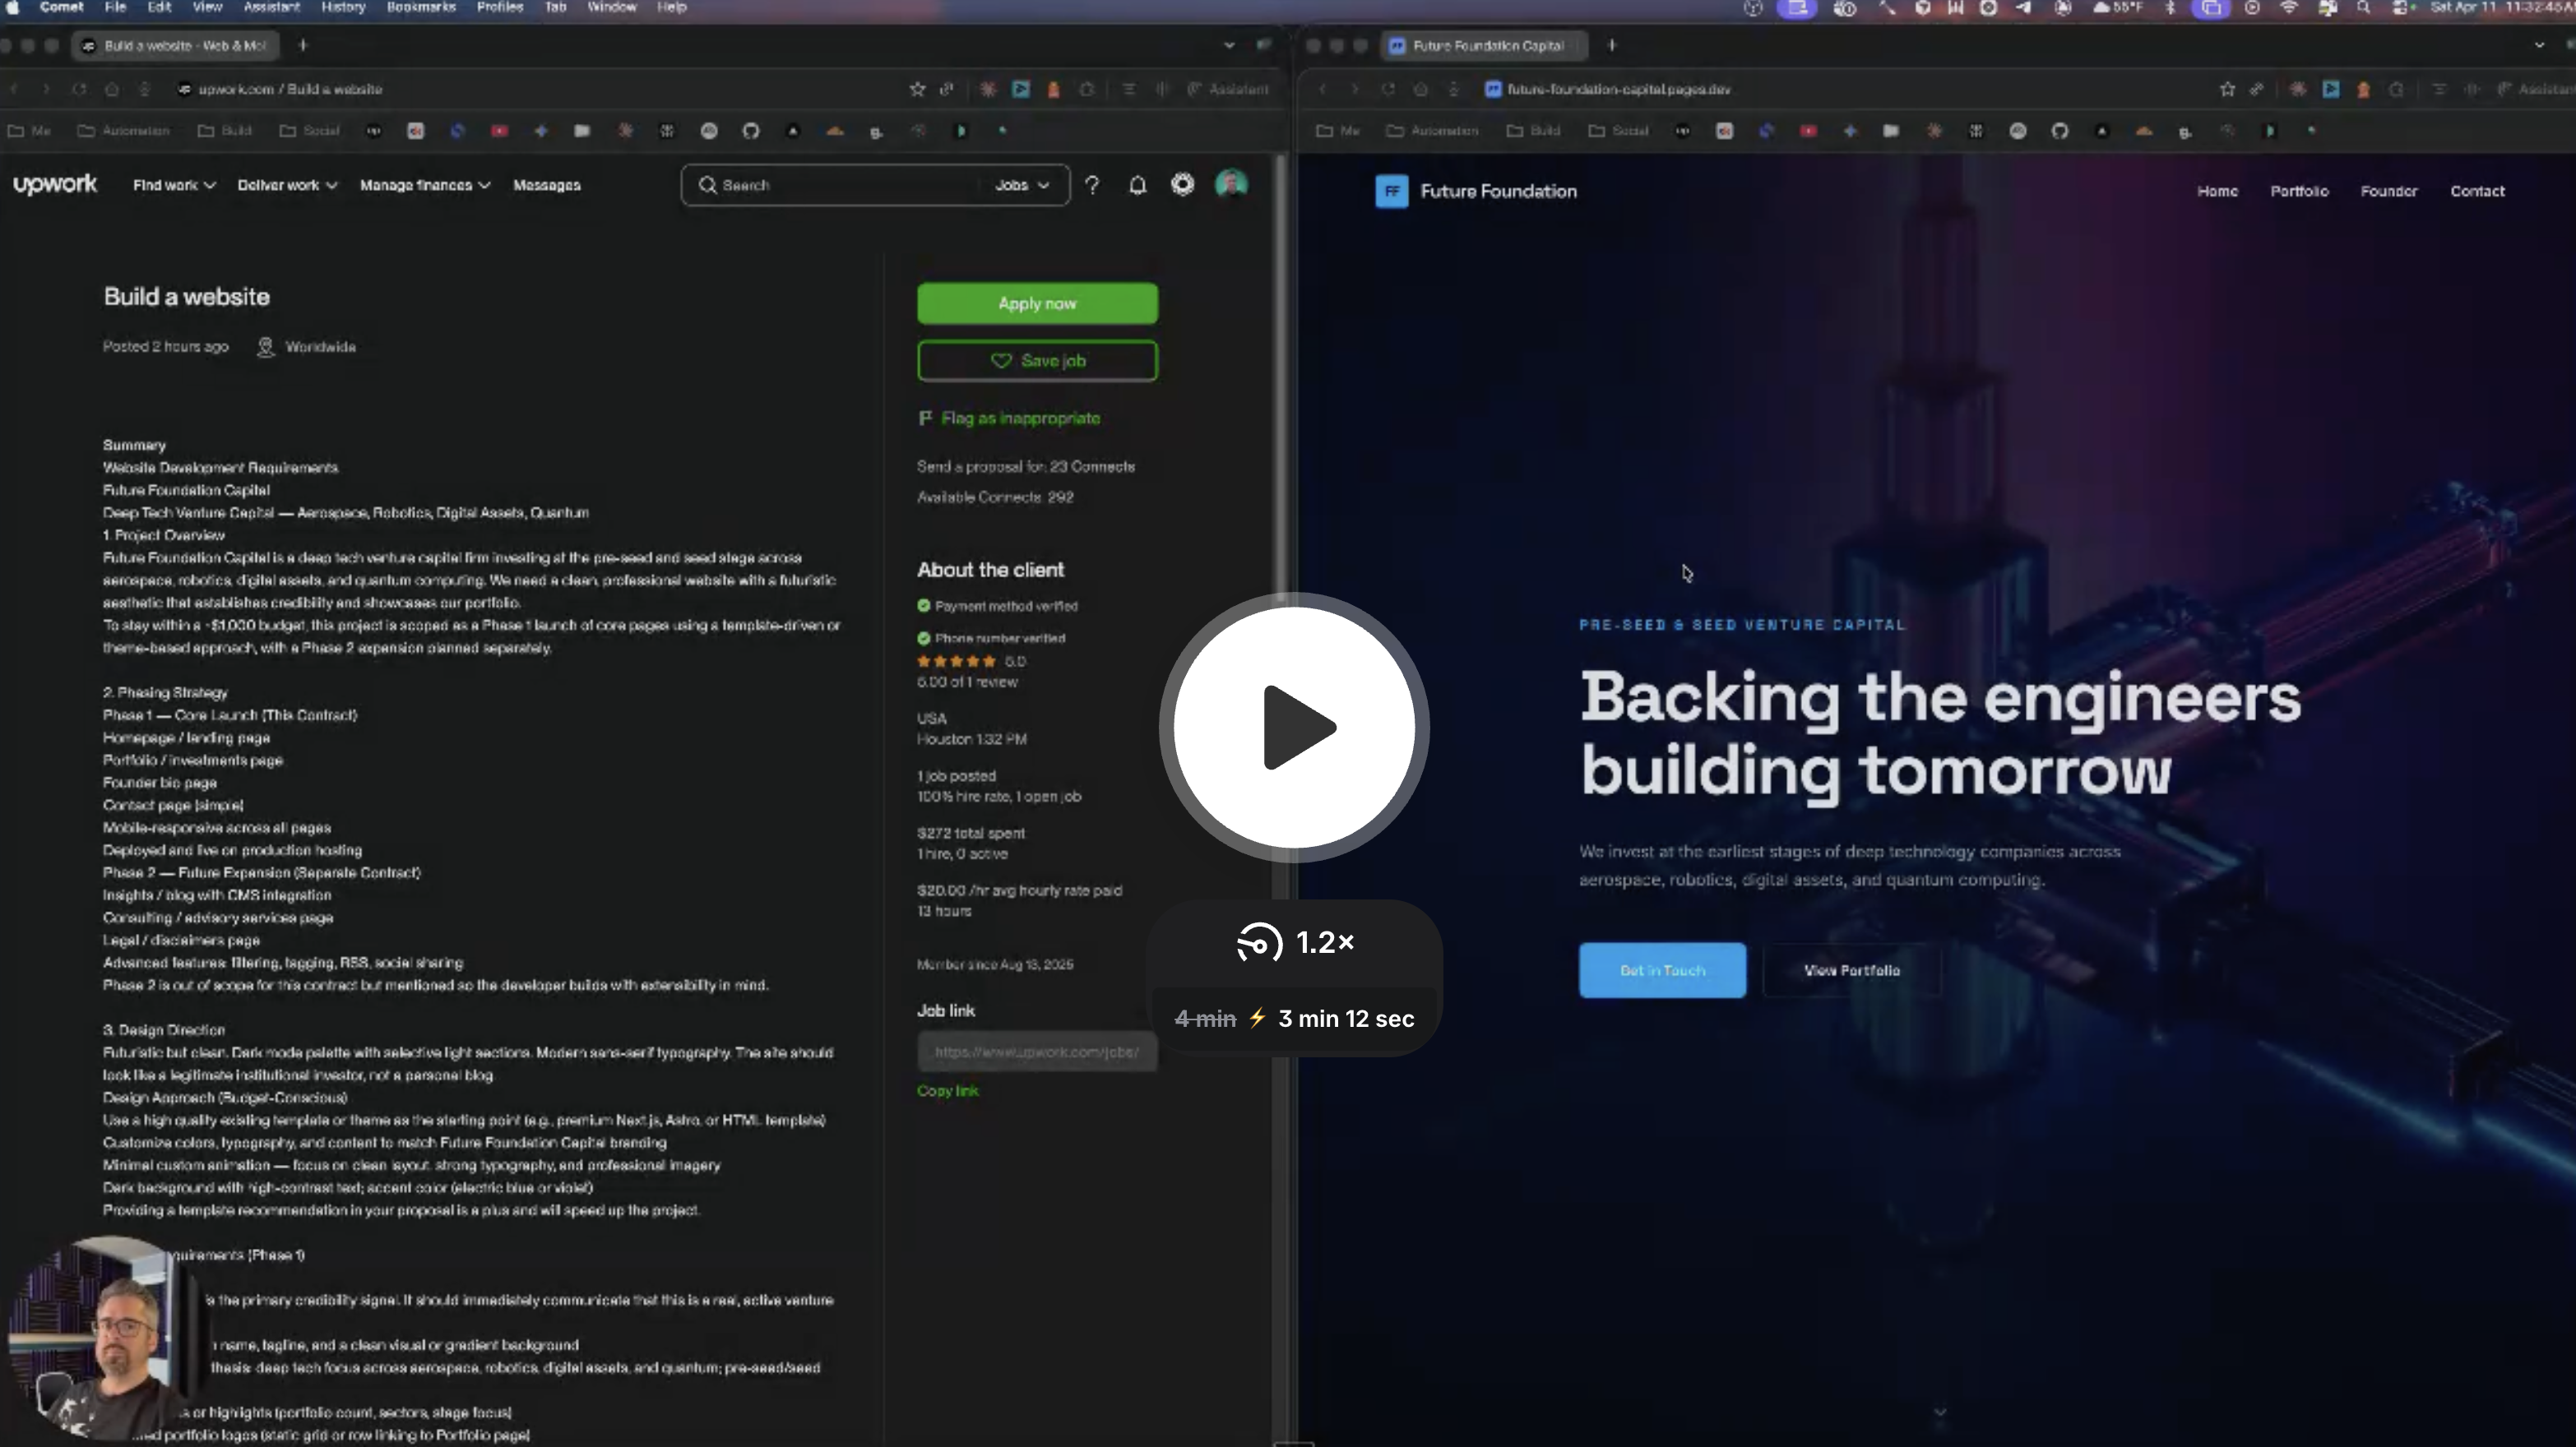Open the Apple menu
Image resolution: width=2576 pixels, height=1447 pixels.
click(x=12, y=7)
